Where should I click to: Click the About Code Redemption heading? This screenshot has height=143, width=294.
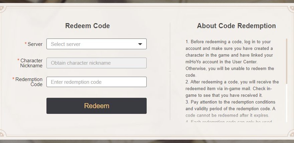(236, 26)
